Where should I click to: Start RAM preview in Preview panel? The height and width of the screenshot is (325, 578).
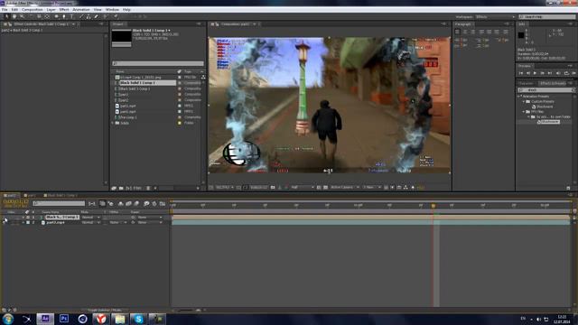pos(574,73)
